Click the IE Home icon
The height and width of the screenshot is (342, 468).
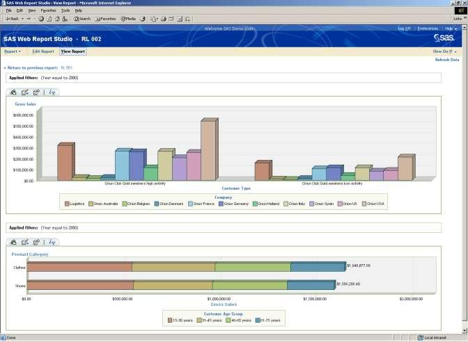[x=57, y=19]
